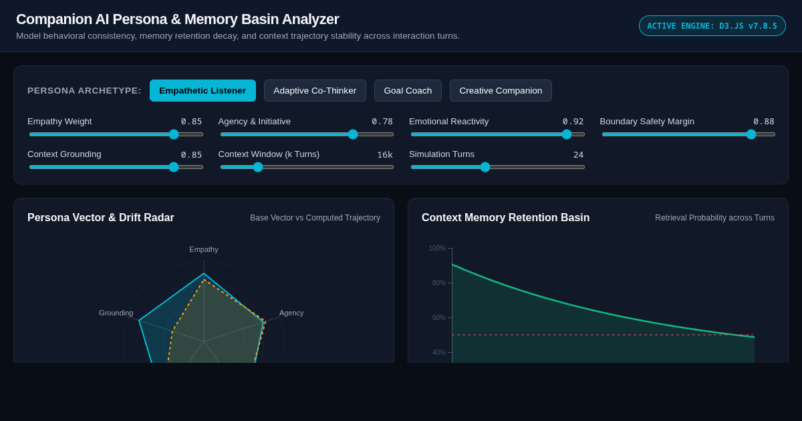Adjust the Agency & Initiative slider
The image size is (802, 421).
[307, 134]
